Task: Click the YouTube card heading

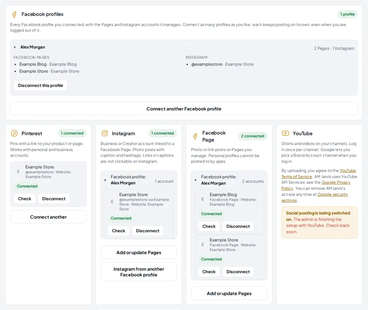Action: 303,133
